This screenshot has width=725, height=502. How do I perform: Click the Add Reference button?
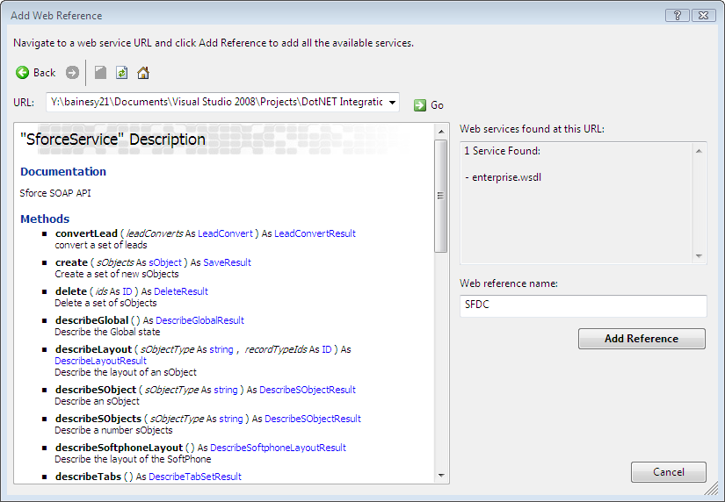(642, 339)
